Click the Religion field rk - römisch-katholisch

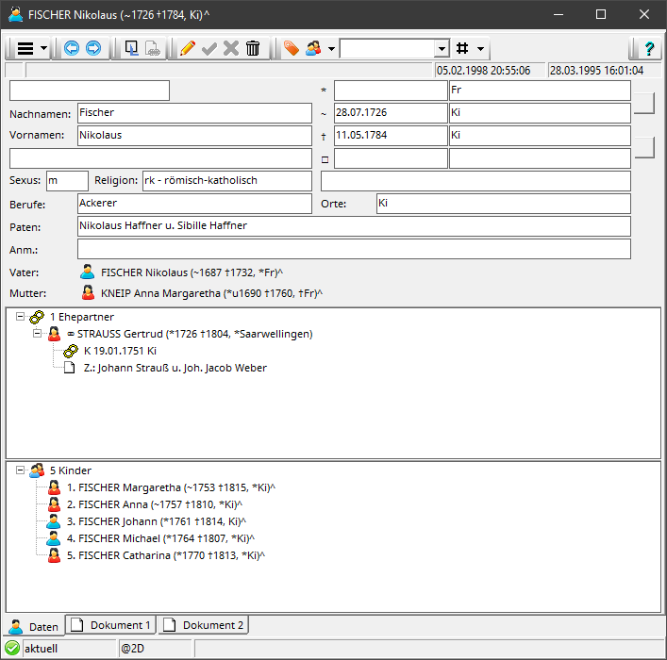point(227,181)
